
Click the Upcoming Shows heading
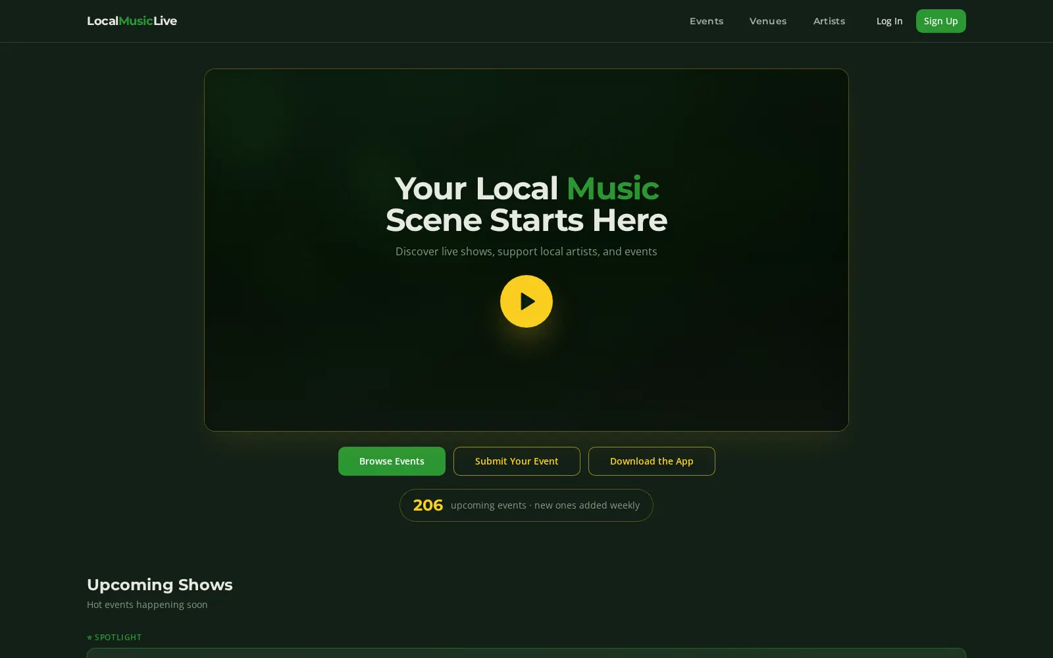160,584
